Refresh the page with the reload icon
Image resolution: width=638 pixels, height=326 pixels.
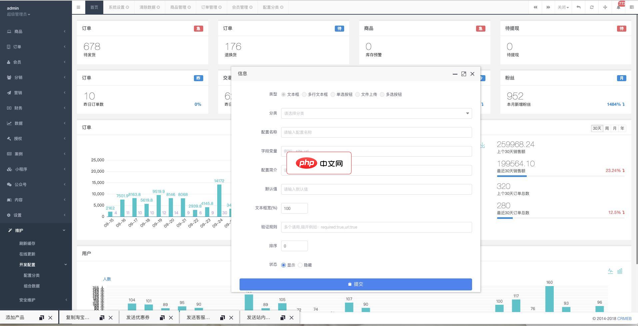click(x=592, y=7)
